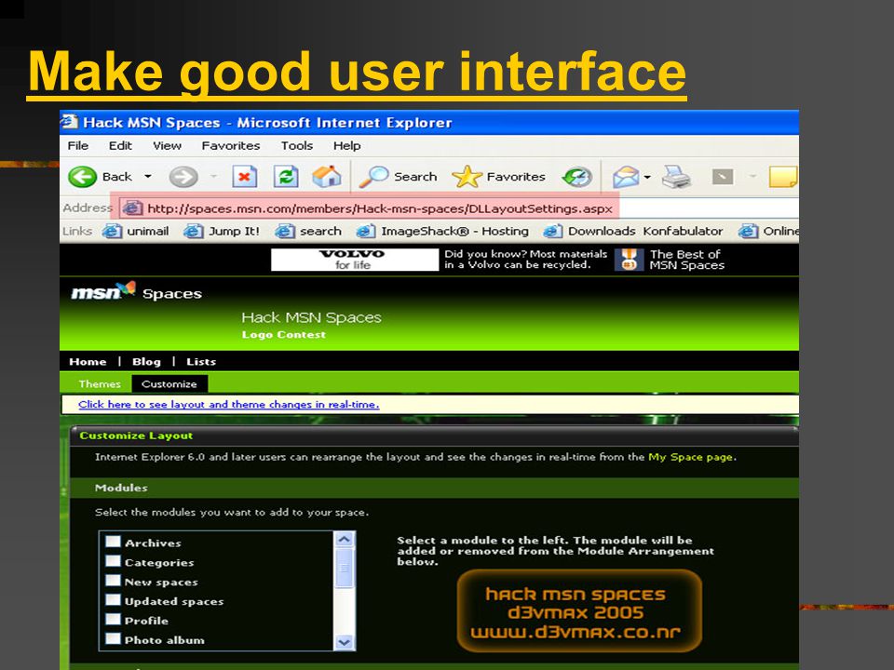
Task: Switch to the Themes tab
Action: 100,384
